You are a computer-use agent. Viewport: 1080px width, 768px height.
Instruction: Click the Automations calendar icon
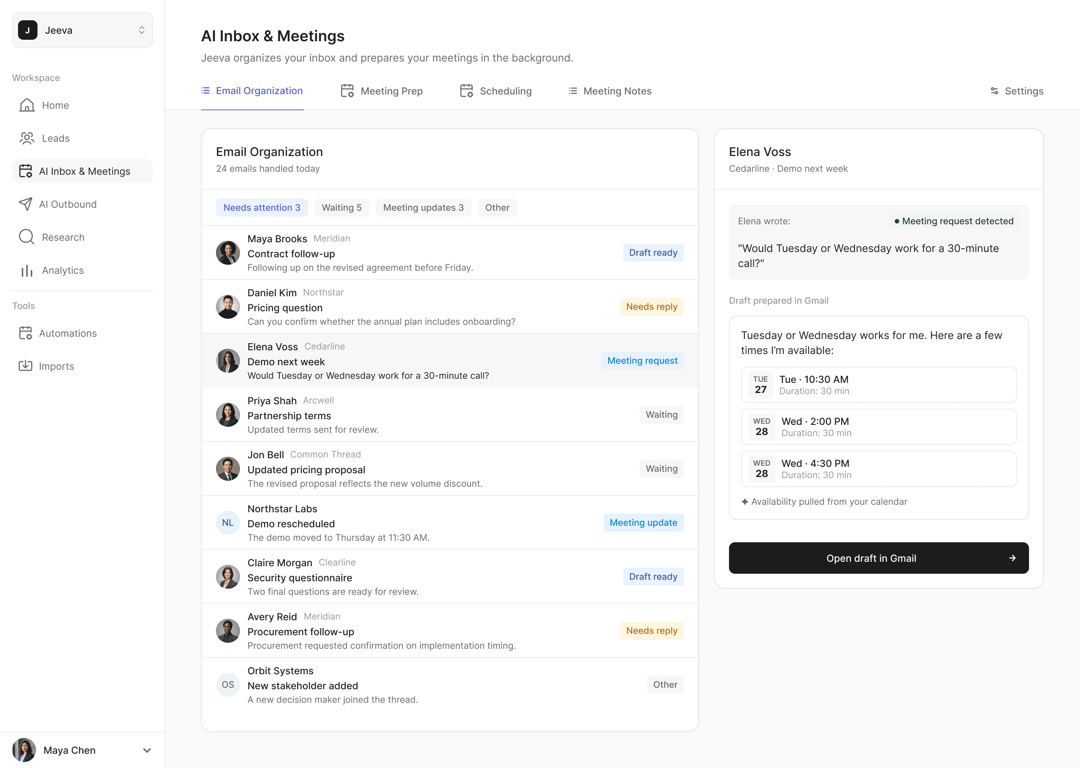[25, 333]
